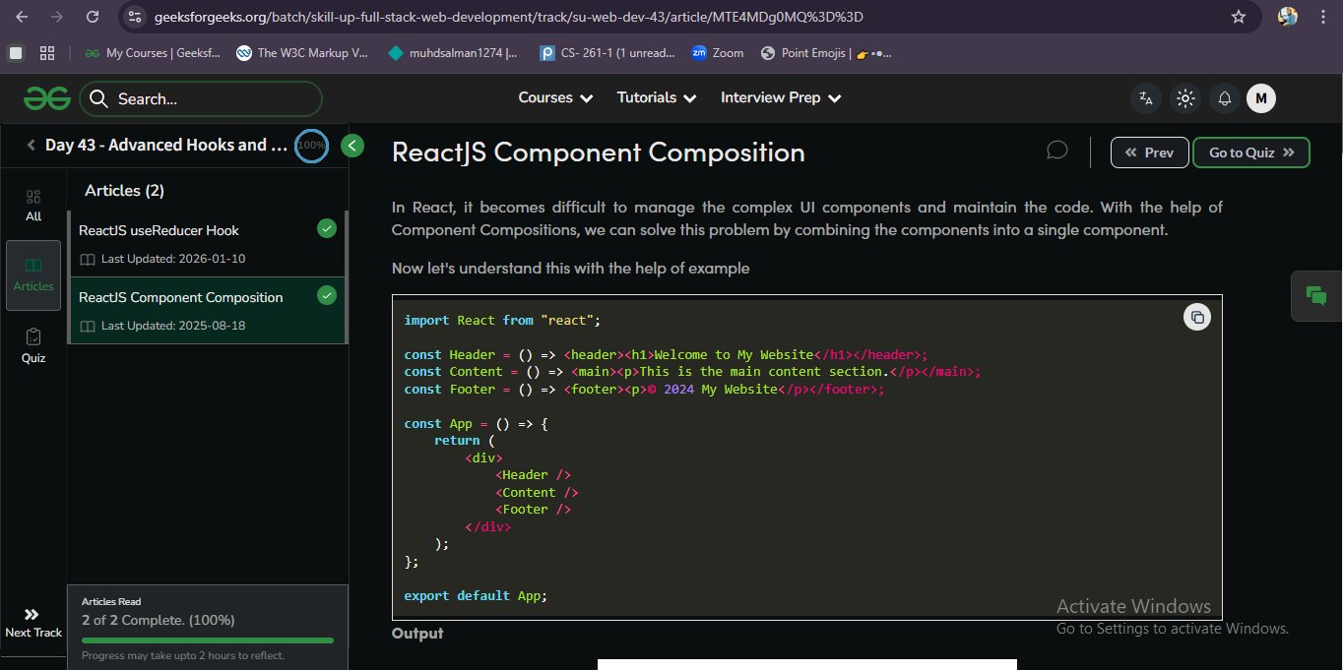1343x670 pixels.
Task: Open the Quiz sidebar section
Action: point(33,346)
